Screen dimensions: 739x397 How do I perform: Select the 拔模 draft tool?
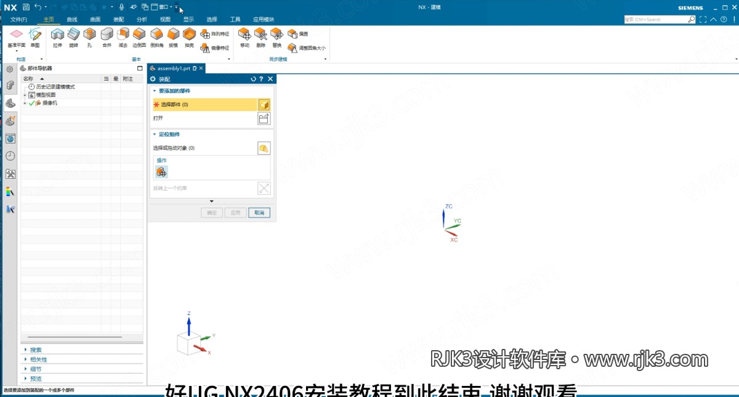pos(173,37)
